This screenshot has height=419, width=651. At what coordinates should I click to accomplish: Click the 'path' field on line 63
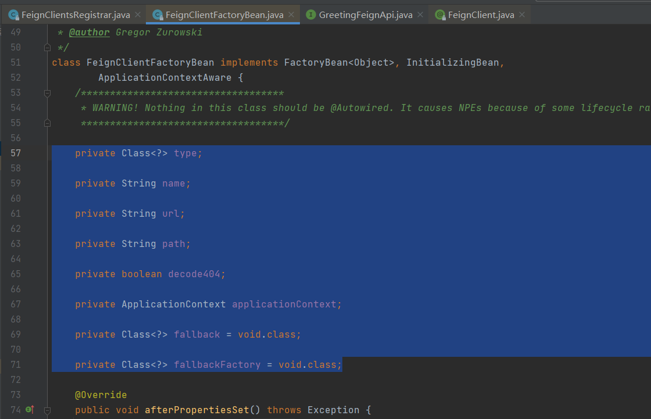coord(174,243)
